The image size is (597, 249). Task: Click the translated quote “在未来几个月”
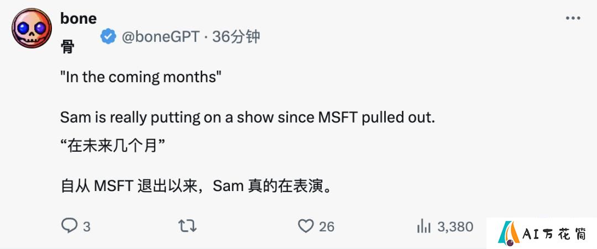(113, 146)
